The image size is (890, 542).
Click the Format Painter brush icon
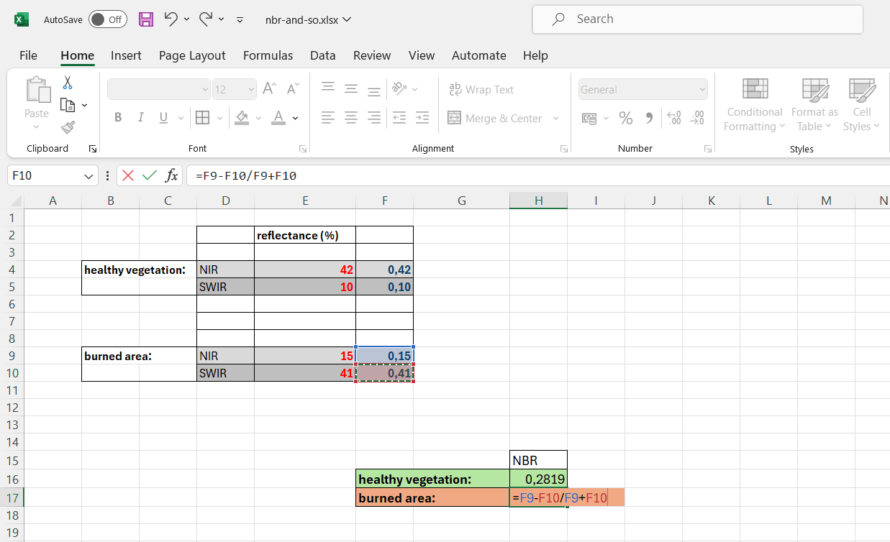(68, 127)
